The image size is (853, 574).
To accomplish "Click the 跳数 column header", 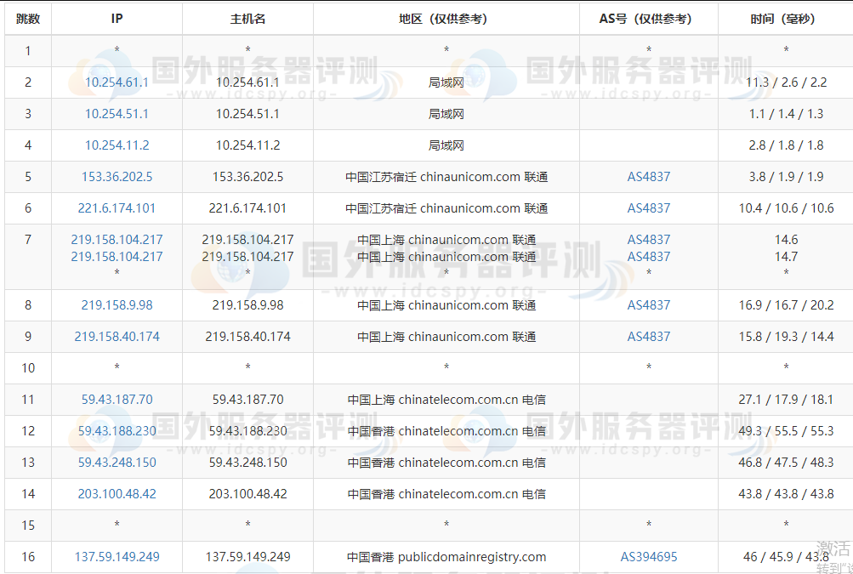I will click(x=27, y=19).
